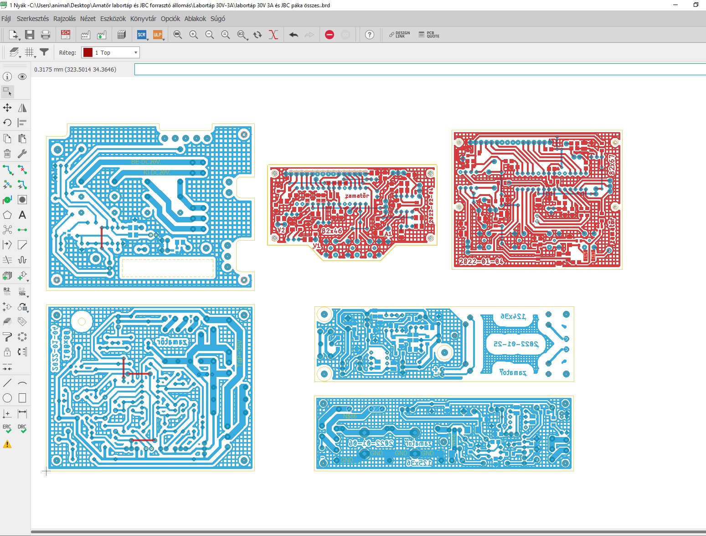Start the Route airwire tool

pyautogui.click(x=7, y=170)
